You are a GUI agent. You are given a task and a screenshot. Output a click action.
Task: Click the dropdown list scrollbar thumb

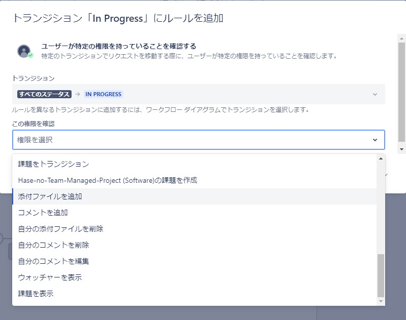pyautogui.click(x=381, y=276)
